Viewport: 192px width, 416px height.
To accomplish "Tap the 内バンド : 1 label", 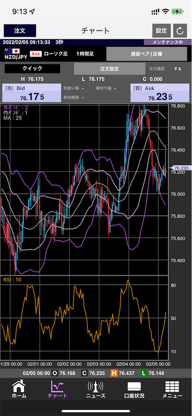I will [16, 113].
